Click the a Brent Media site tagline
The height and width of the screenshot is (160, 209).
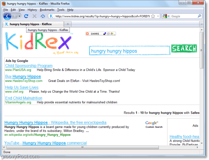[x=66, y=53]
